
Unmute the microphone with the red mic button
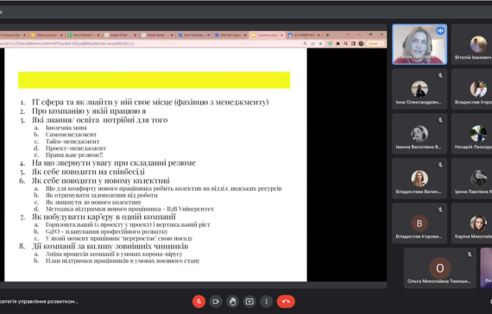click(x=199, y=301)
